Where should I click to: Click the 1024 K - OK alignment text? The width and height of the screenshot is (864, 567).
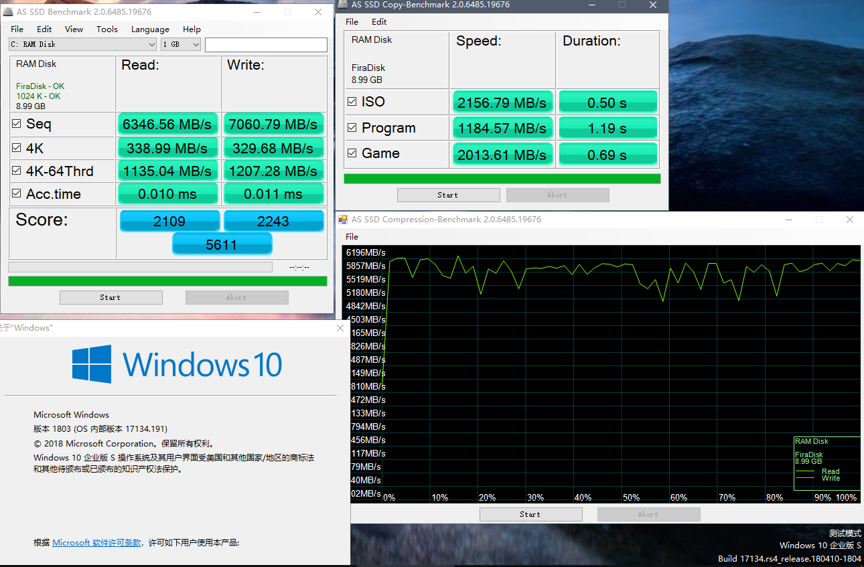point(38,96)
